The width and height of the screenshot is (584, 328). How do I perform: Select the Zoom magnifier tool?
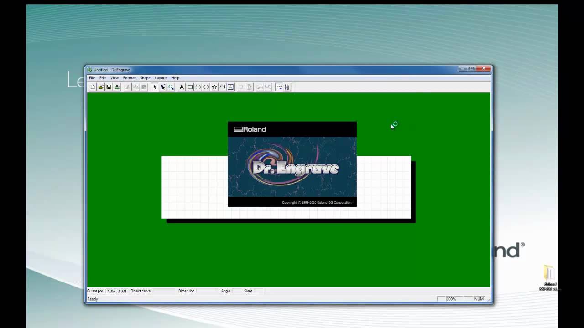click(171, 87)
